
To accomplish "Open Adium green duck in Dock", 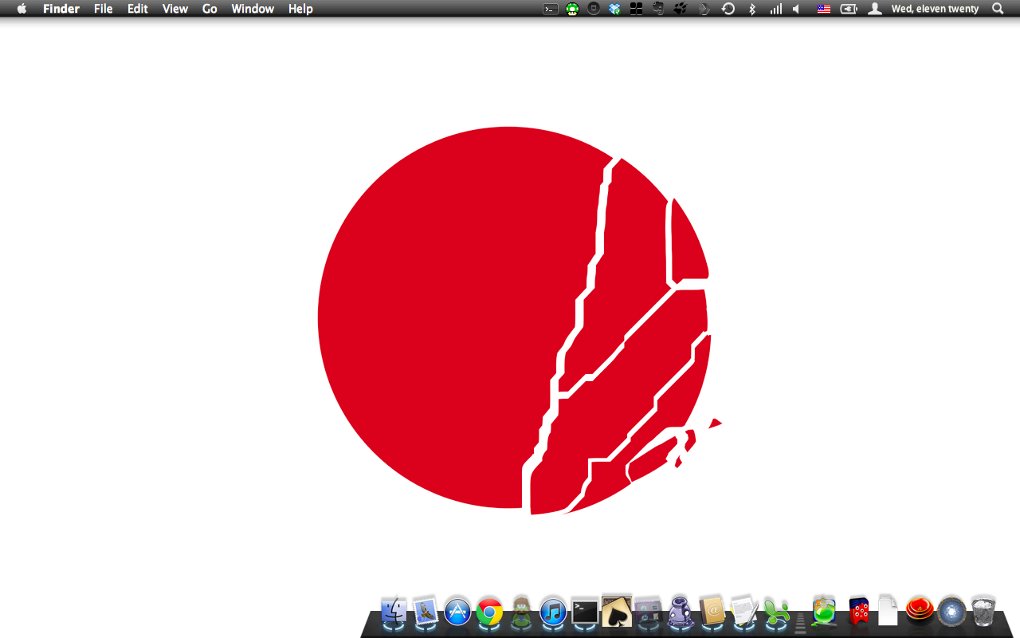I will coord(522,612).
